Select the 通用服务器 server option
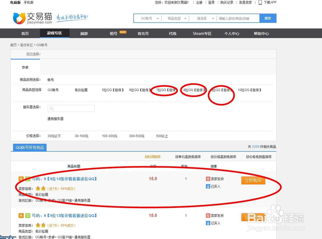 click(55, 119)
